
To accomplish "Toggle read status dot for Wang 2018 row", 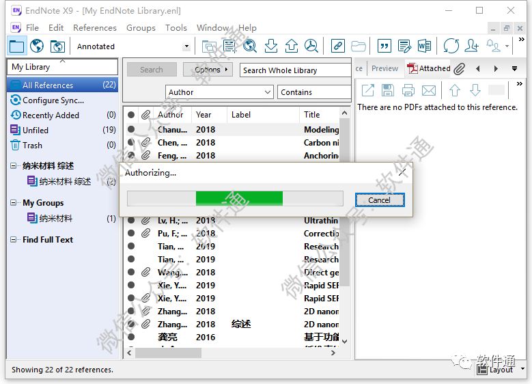I will (x=131, y=272).
